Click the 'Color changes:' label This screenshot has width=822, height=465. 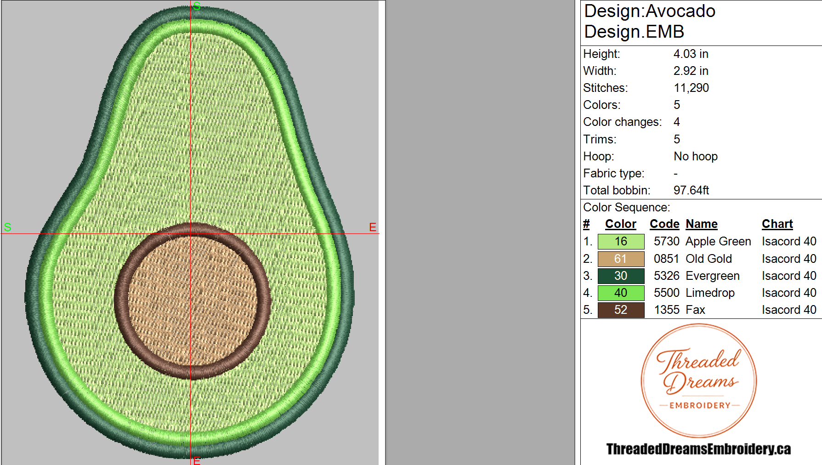(x=623, y=122)
